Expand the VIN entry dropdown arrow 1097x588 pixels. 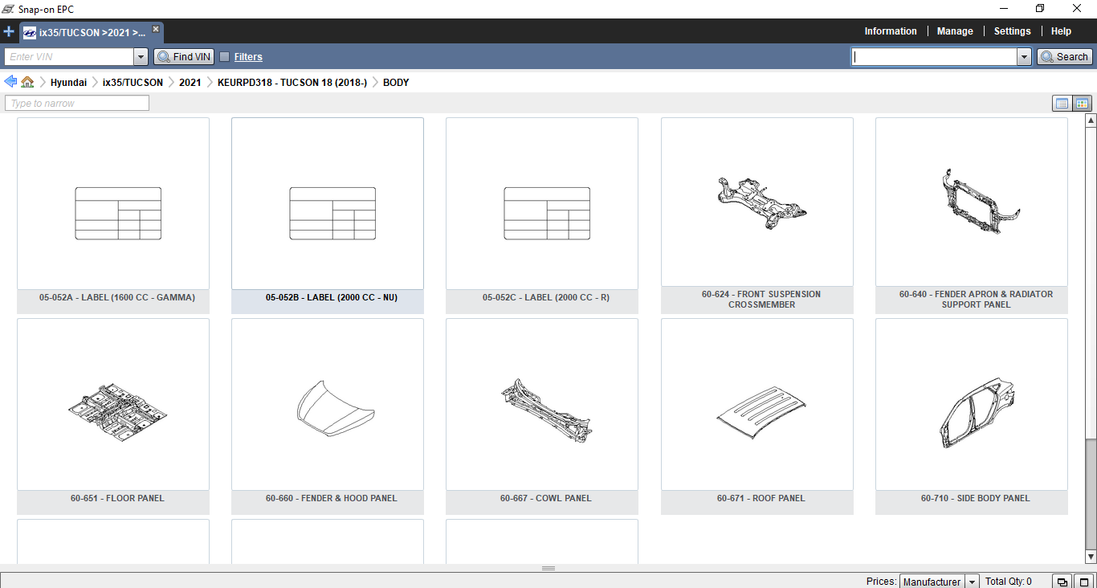[141, 57]
